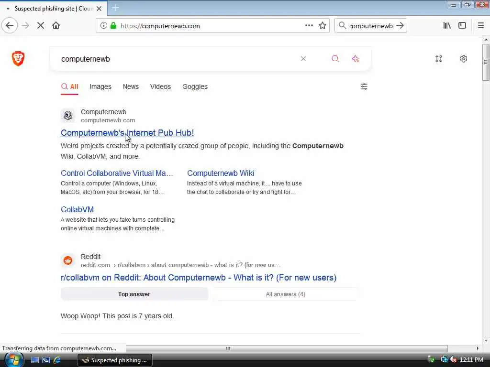
Task: Click the Reddit result favicon
Action: pos(68,260)
